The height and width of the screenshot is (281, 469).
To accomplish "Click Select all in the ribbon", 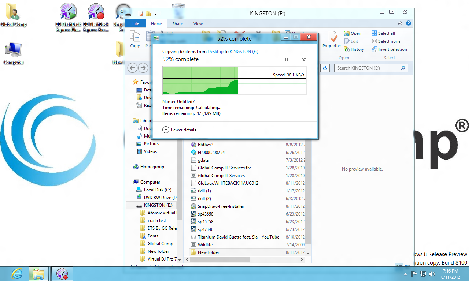I will pos(383,33).
